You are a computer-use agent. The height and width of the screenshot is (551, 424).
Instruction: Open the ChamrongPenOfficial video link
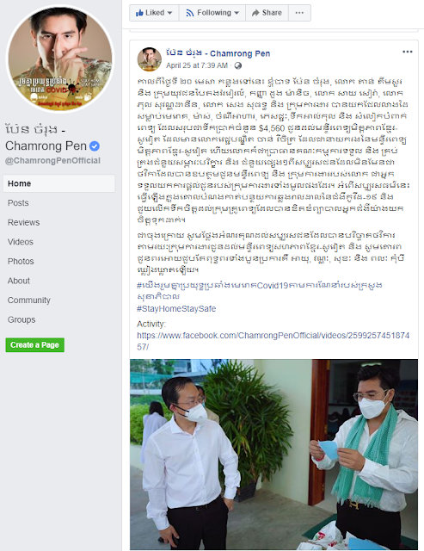(x=273, y=341)
